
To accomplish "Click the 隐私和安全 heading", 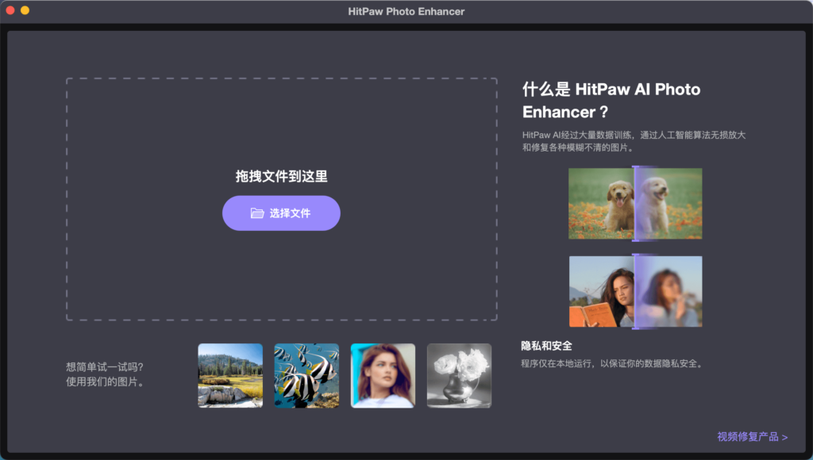I will pos(546,346).
